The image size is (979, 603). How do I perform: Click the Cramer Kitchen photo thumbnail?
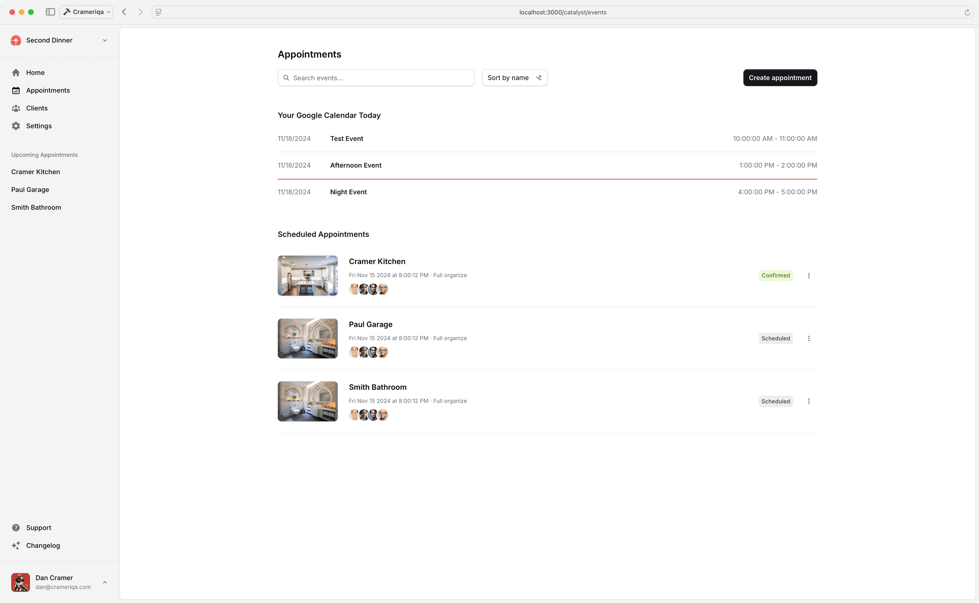click(x=307, y=276)
